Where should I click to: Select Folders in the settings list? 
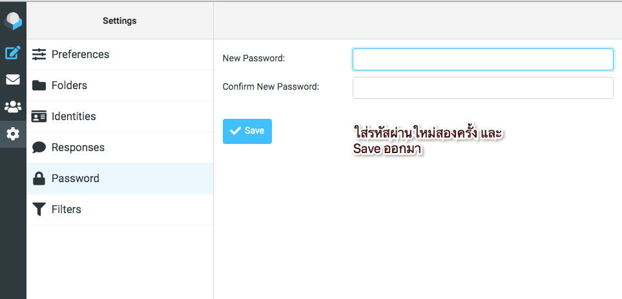point(69,85)
